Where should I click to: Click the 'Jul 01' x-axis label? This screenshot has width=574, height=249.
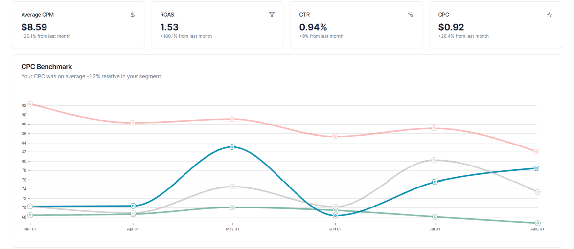point(435,229)
